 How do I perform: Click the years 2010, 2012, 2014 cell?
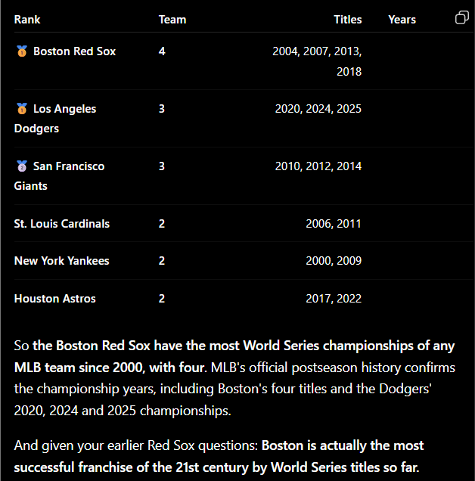point(318,166)
